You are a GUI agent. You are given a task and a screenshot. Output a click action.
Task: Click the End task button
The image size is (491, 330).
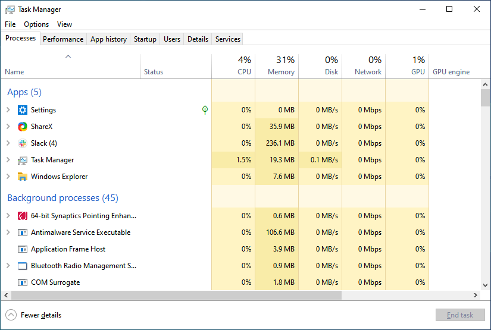point(460,315)
